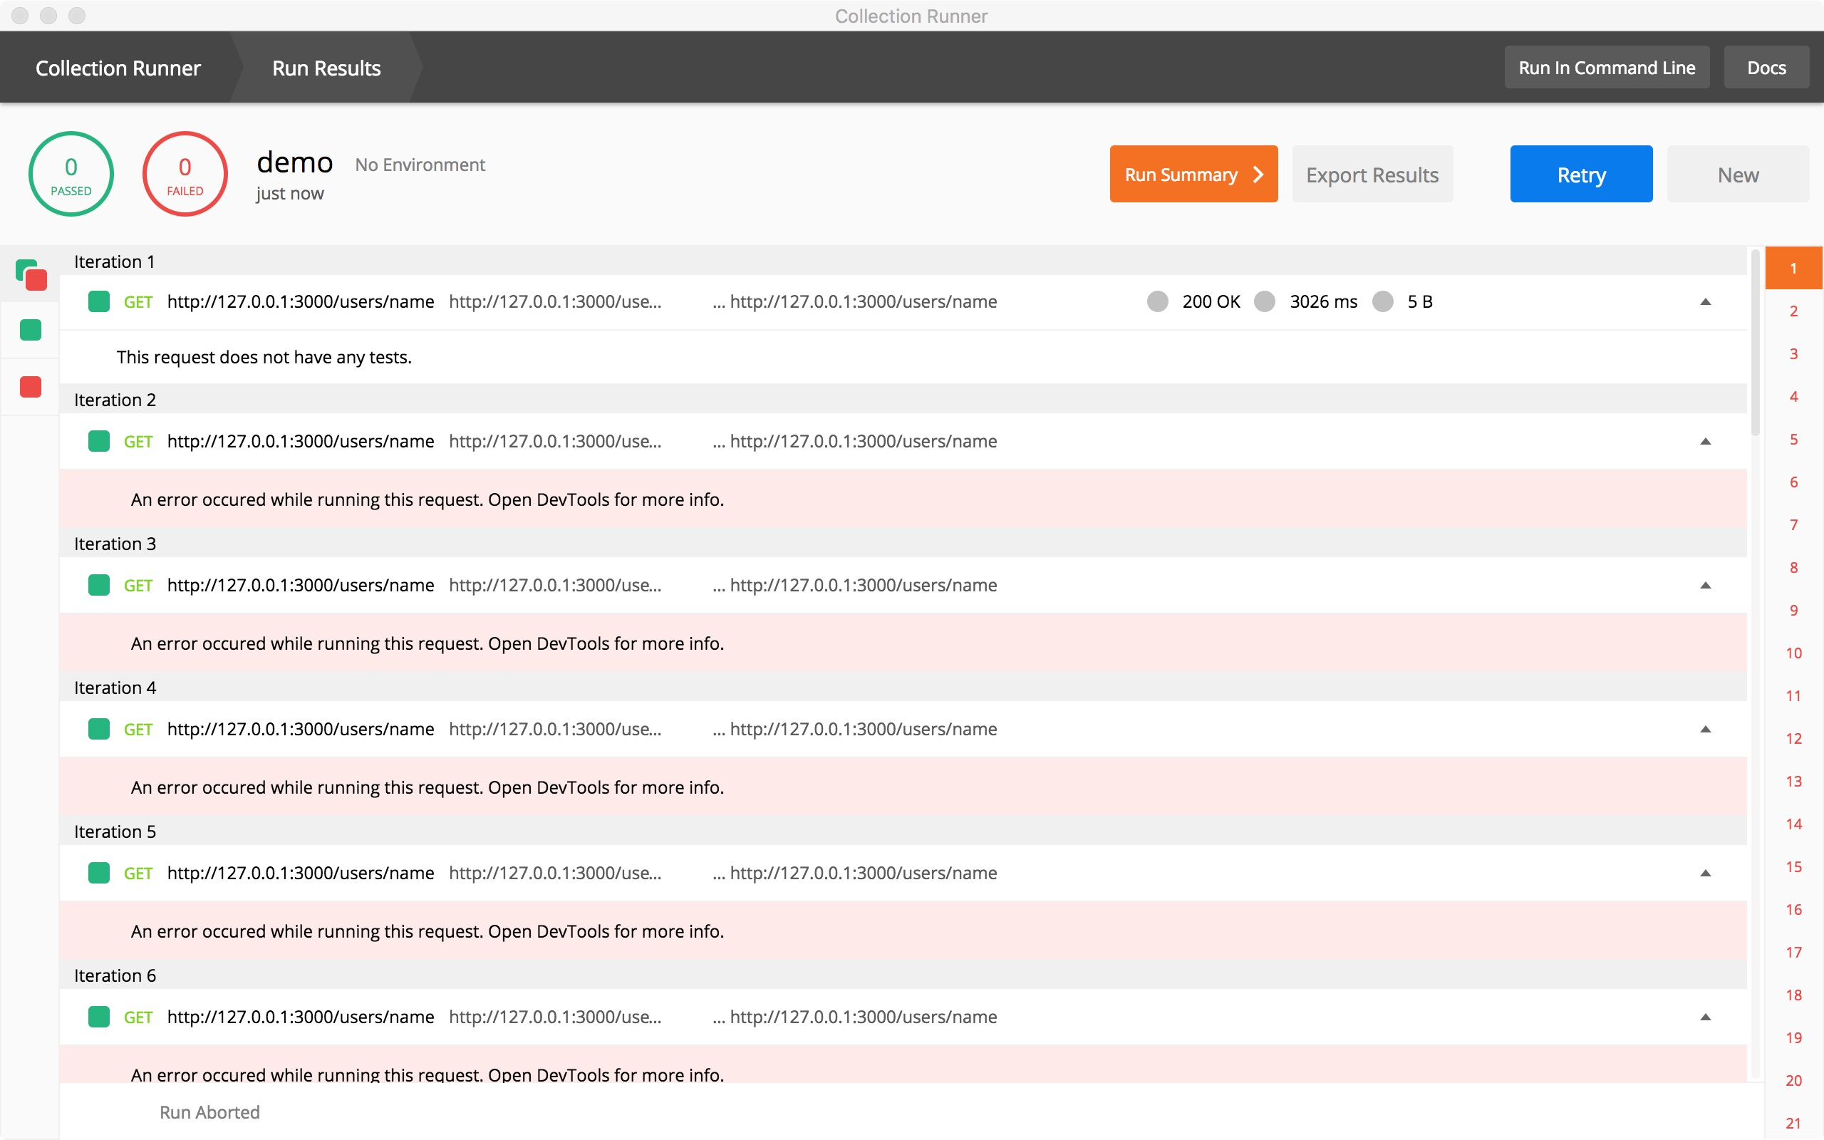Click the PASSED count circle
The height and width of the screenshot is (1140, 1824).
coord(71,174)
